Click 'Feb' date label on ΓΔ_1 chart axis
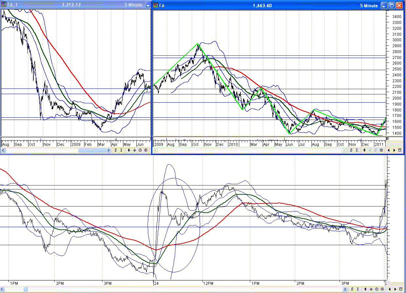 (88, 144)
